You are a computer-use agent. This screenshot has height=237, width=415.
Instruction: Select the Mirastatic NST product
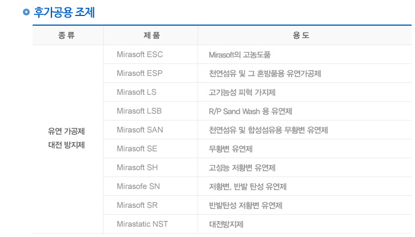point(143,224)
